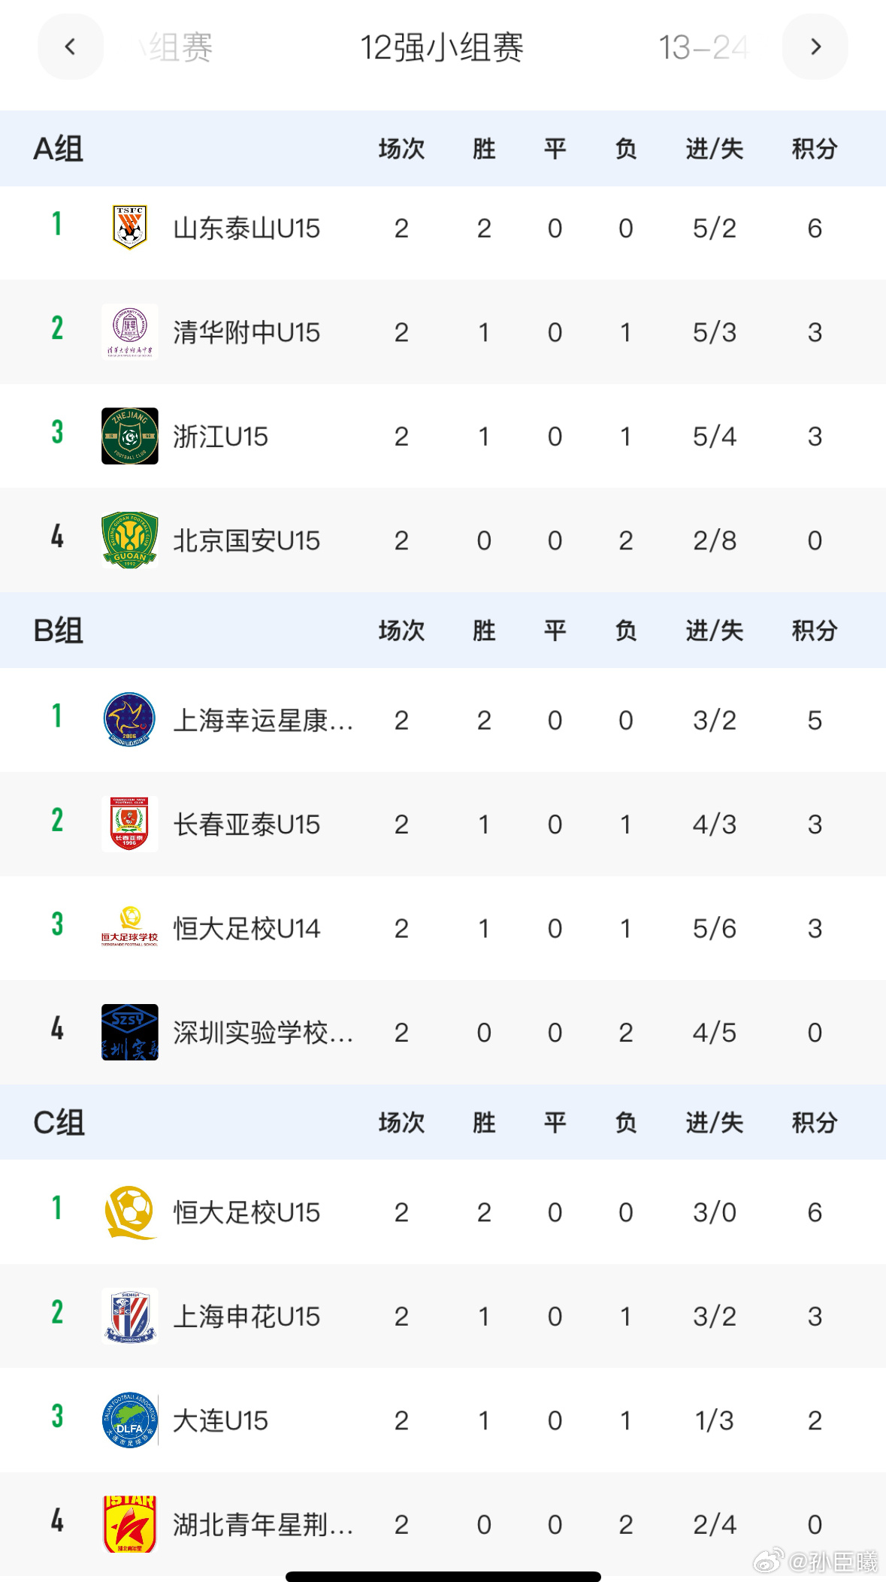Open the DLFA 大连 round badge
Viewport: 886px width, 1582px height.
pos(130,1420)
